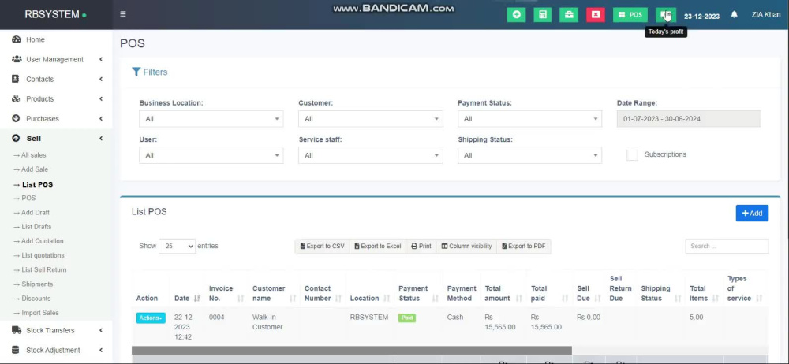Image resolution: width=789 pixels, height=364 pixels.
Task: Click the Date Range field
Action: click(x=689, y=119)
